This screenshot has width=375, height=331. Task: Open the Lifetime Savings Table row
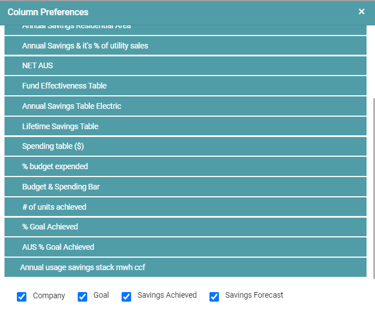tap(185, 126)
